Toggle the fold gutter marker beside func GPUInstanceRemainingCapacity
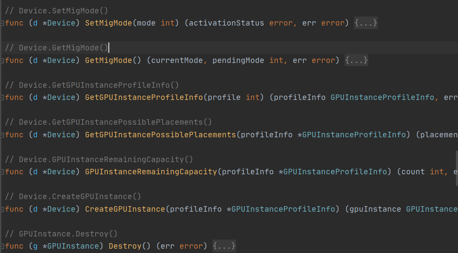458x253 pixels. (2, 172)
